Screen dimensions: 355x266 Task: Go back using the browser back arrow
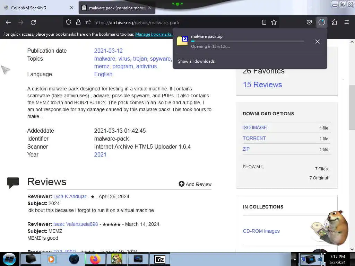8,23
